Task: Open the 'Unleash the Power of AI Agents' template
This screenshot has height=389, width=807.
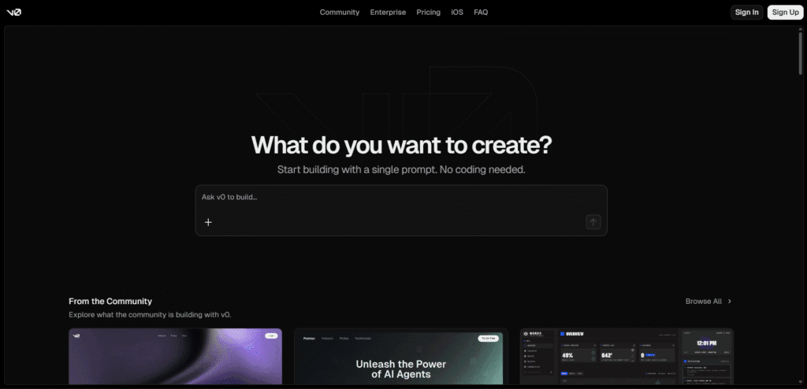Action: (x=401, y=357)
